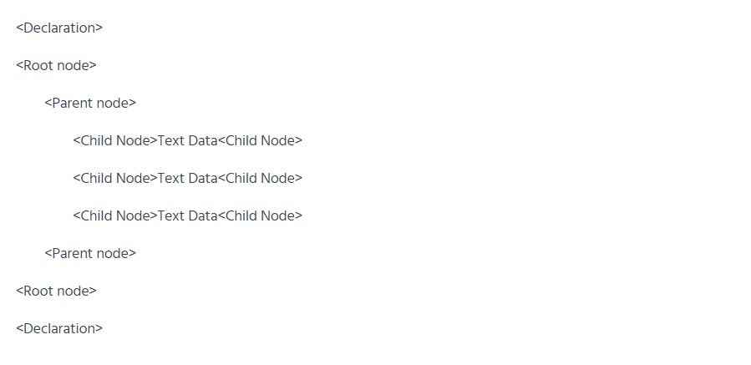Viewport: 751px width, 365px height.
Task: Click second child line's opening <Child Node> tag
Action: click(x=115, y=178)
